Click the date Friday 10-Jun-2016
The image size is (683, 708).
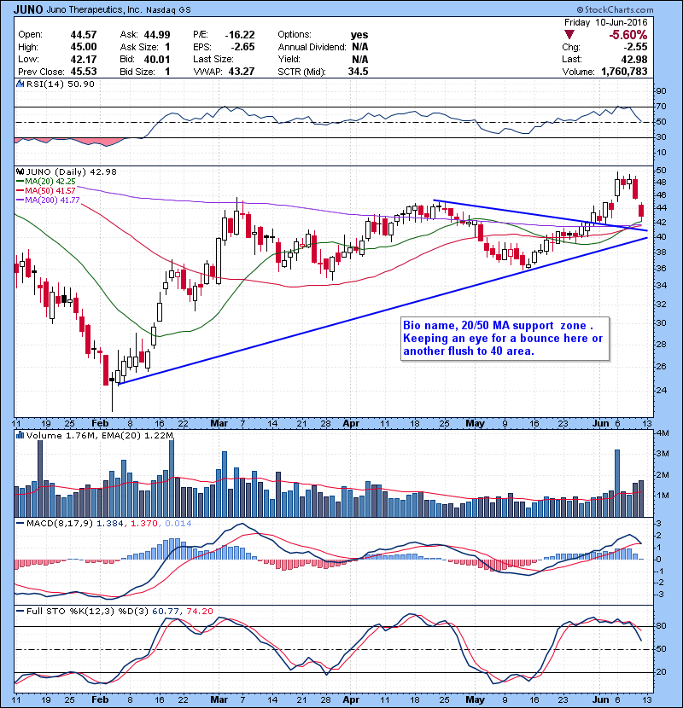click(x=605, y=22)
